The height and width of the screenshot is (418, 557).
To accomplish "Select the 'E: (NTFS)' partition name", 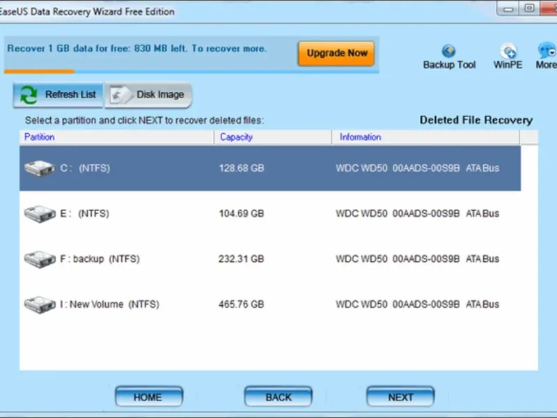I will click(84, 214).
